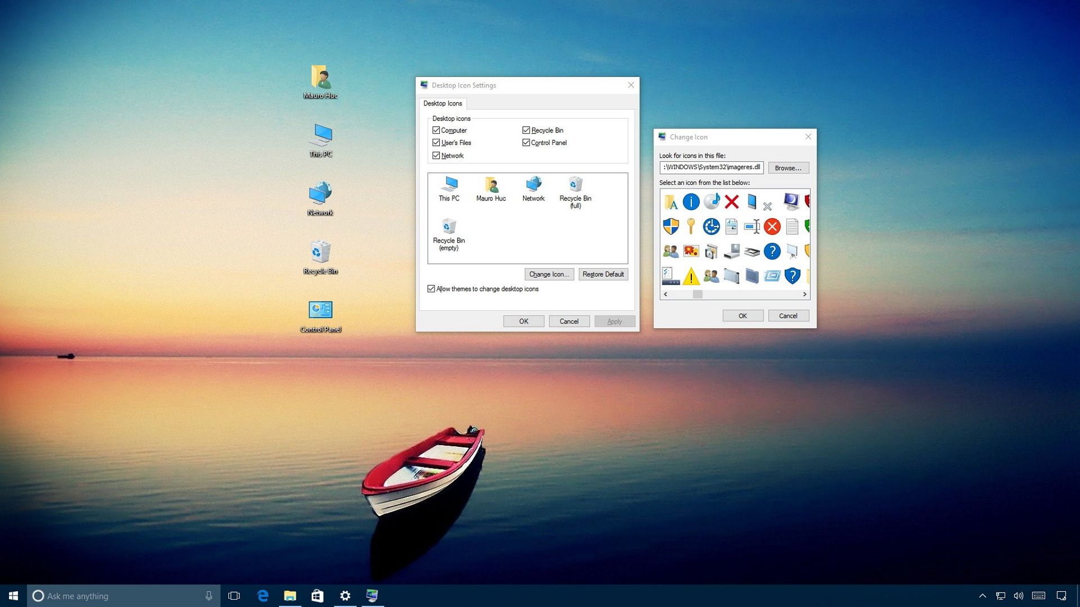
Task: Toggle Allow themes to change desktop icons
Action: click(432, 288)
